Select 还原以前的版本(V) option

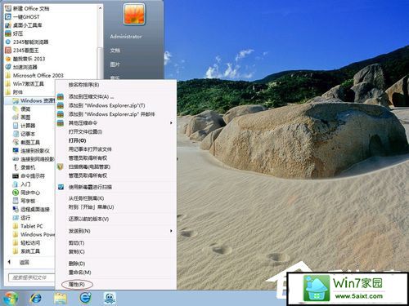(88, 219)
